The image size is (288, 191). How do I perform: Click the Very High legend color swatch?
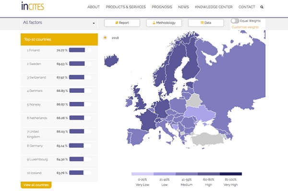pyautogui.click(x=231, y=174)
